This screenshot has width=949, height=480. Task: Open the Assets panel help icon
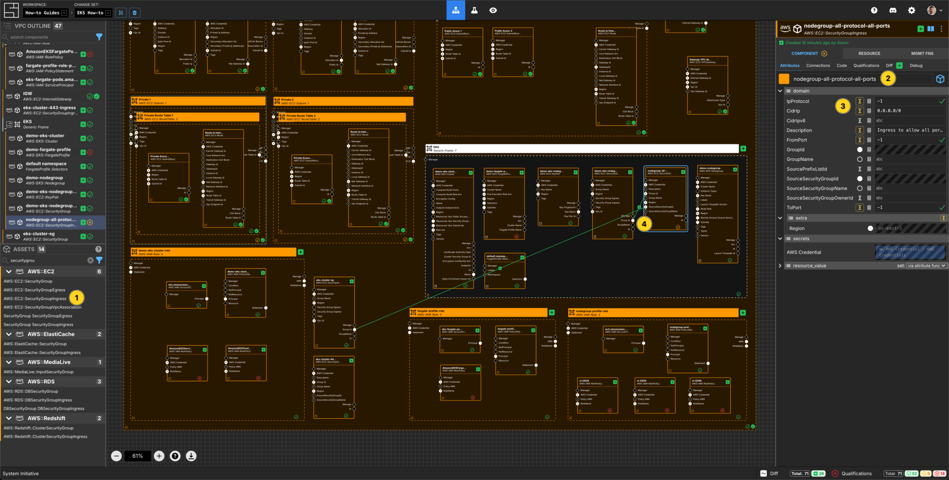click(98, 249)
